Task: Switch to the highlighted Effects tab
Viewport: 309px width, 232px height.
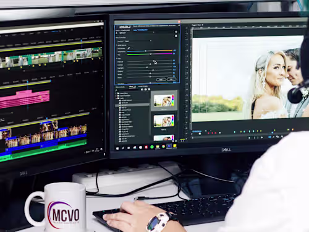Action: [132, 87]
